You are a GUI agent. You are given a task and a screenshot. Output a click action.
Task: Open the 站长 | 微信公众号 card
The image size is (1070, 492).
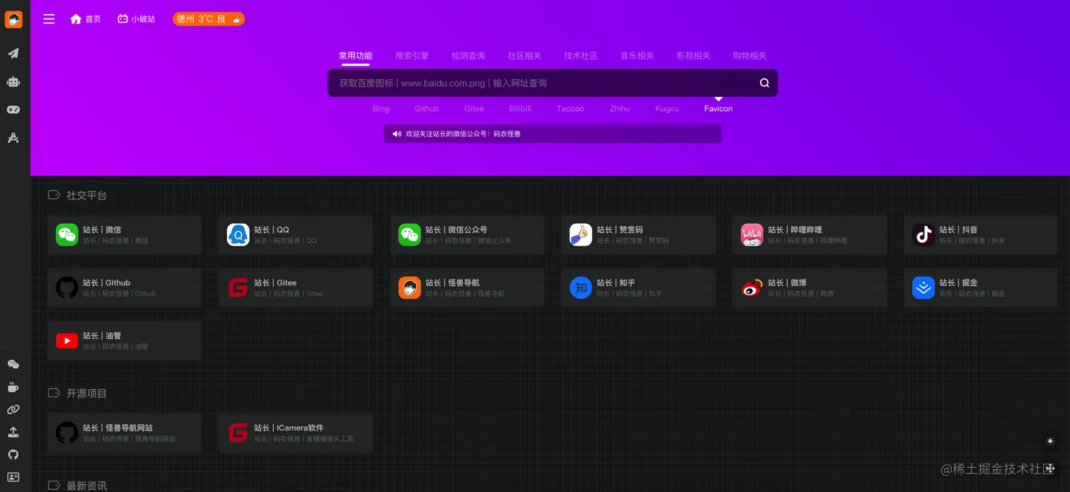467,235
